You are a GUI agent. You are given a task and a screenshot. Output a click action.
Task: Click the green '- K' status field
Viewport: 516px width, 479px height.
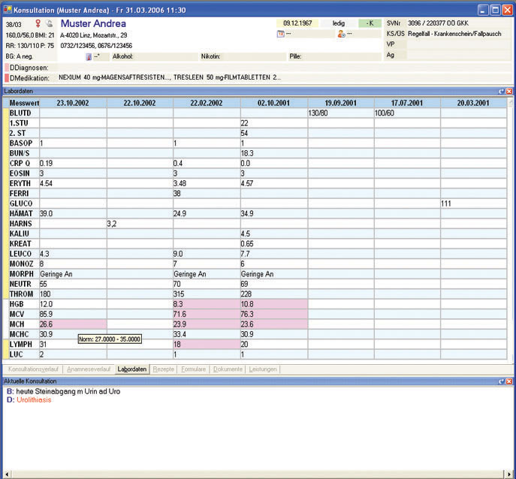point(369,24)
